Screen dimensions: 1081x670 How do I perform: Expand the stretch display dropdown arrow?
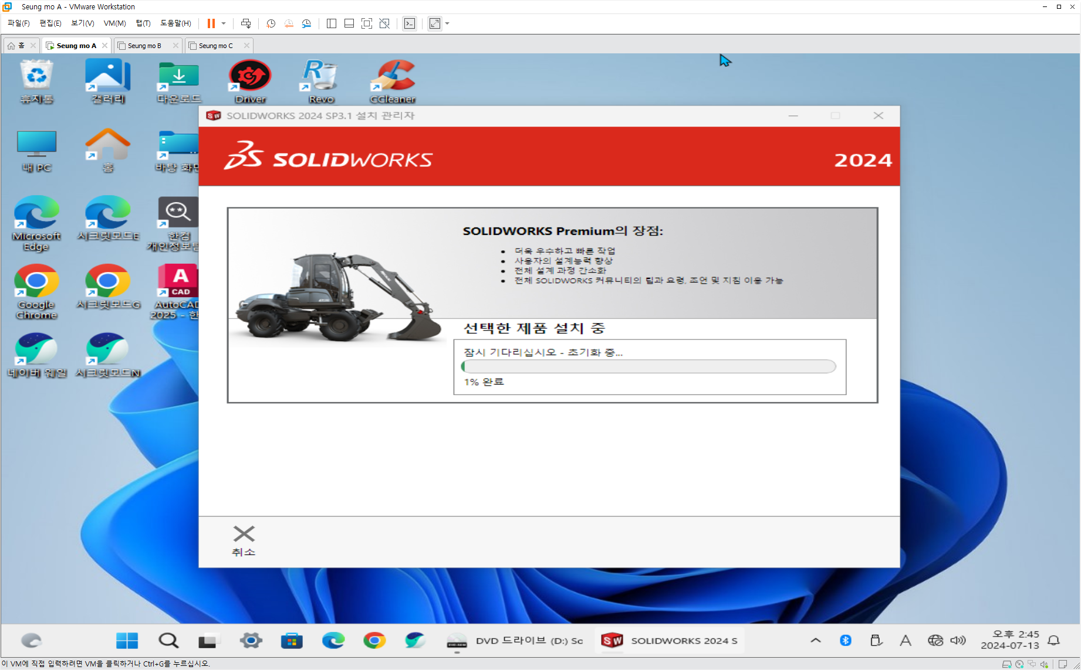447,23
